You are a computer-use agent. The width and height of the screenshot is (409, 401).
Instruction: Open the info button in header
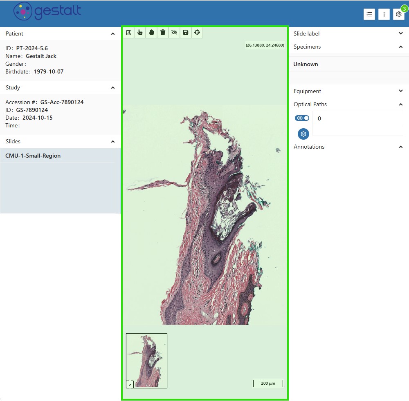click(x=384, y=14)
